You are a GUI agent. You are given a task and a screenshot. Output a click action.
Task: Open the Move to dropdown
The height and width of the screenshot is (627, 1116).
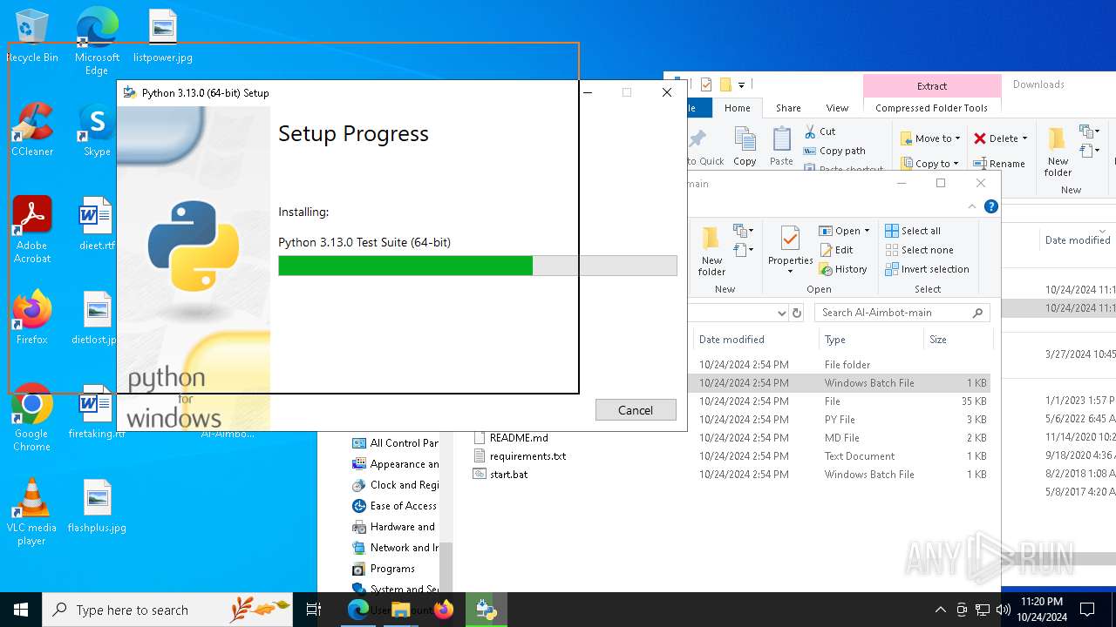930,138
